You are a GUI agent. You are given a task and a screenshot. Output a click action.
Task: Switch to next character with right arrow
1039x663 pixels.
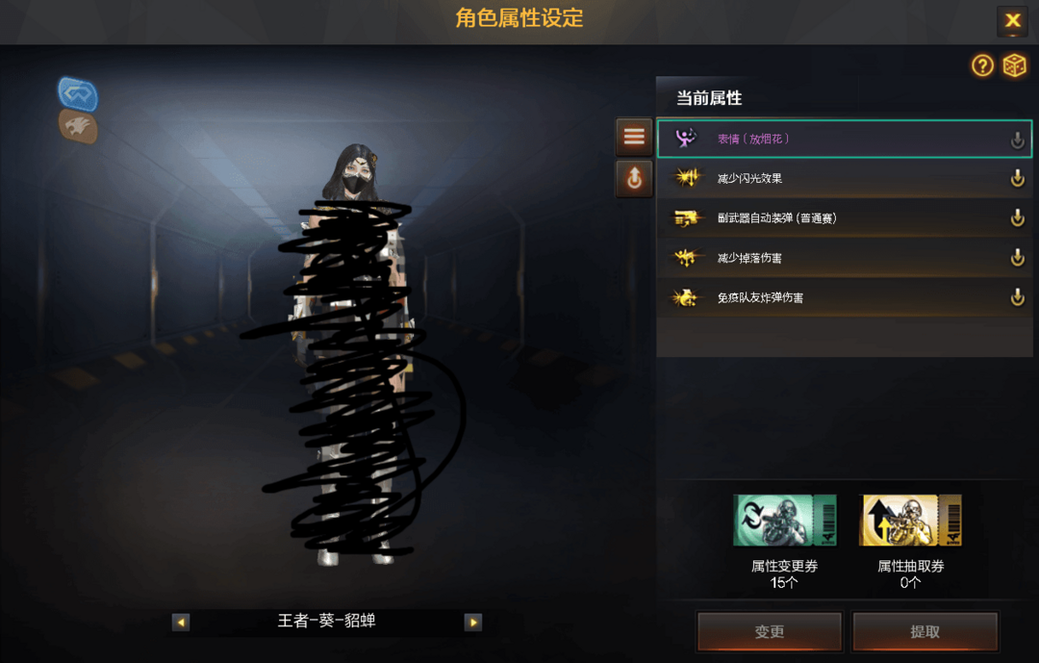point(473,622)
